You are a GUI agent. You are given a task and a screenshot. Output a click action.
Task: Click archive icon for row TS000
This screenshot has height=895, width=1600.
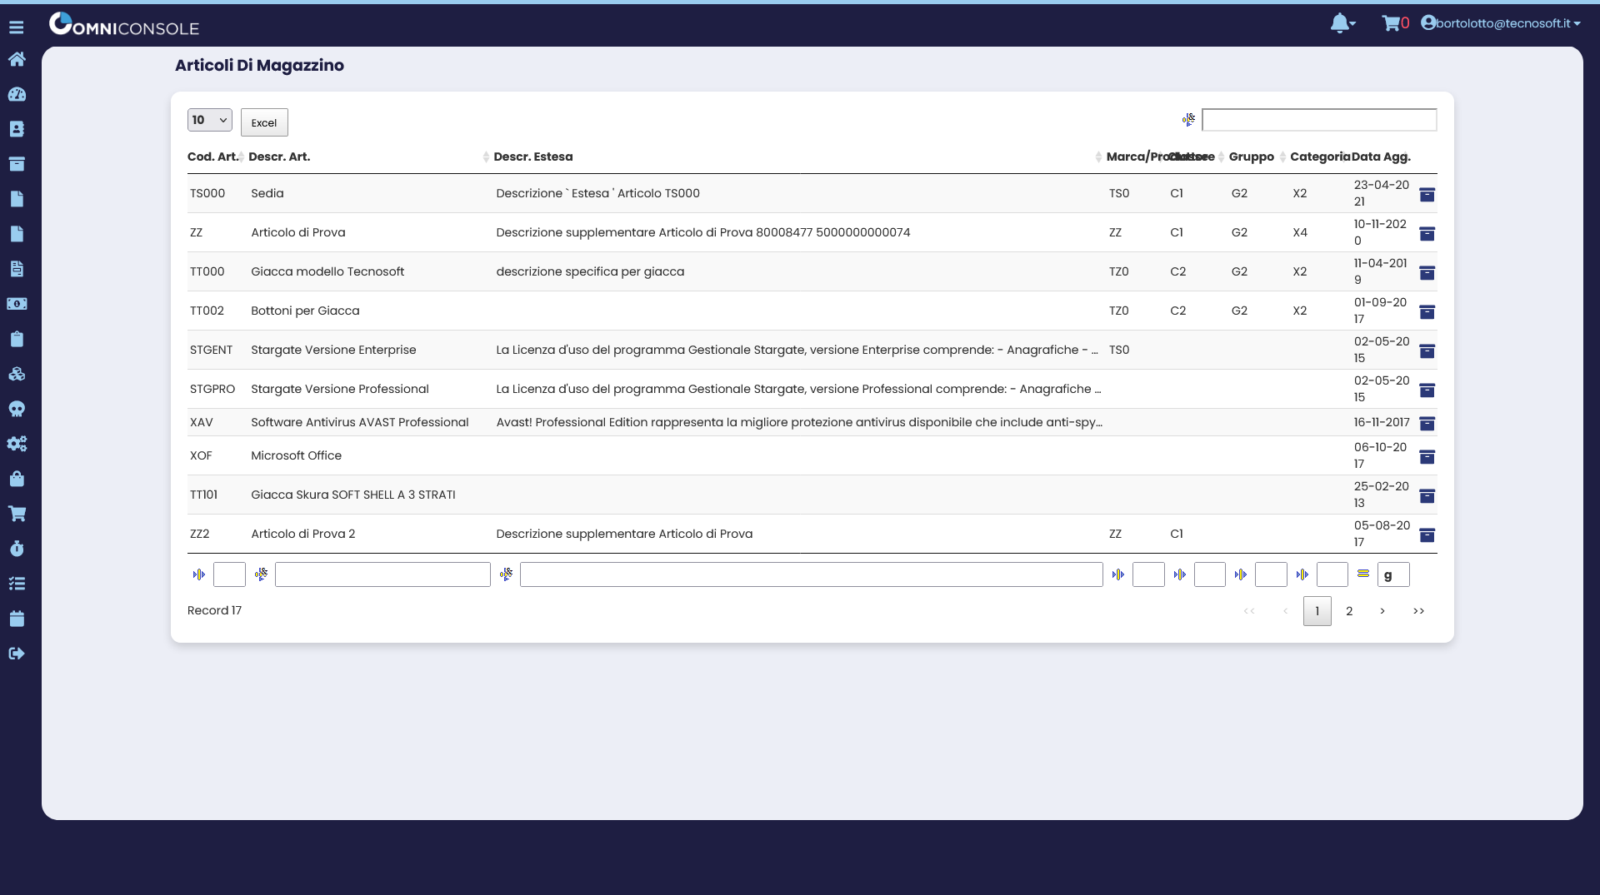pos(1427,194)
